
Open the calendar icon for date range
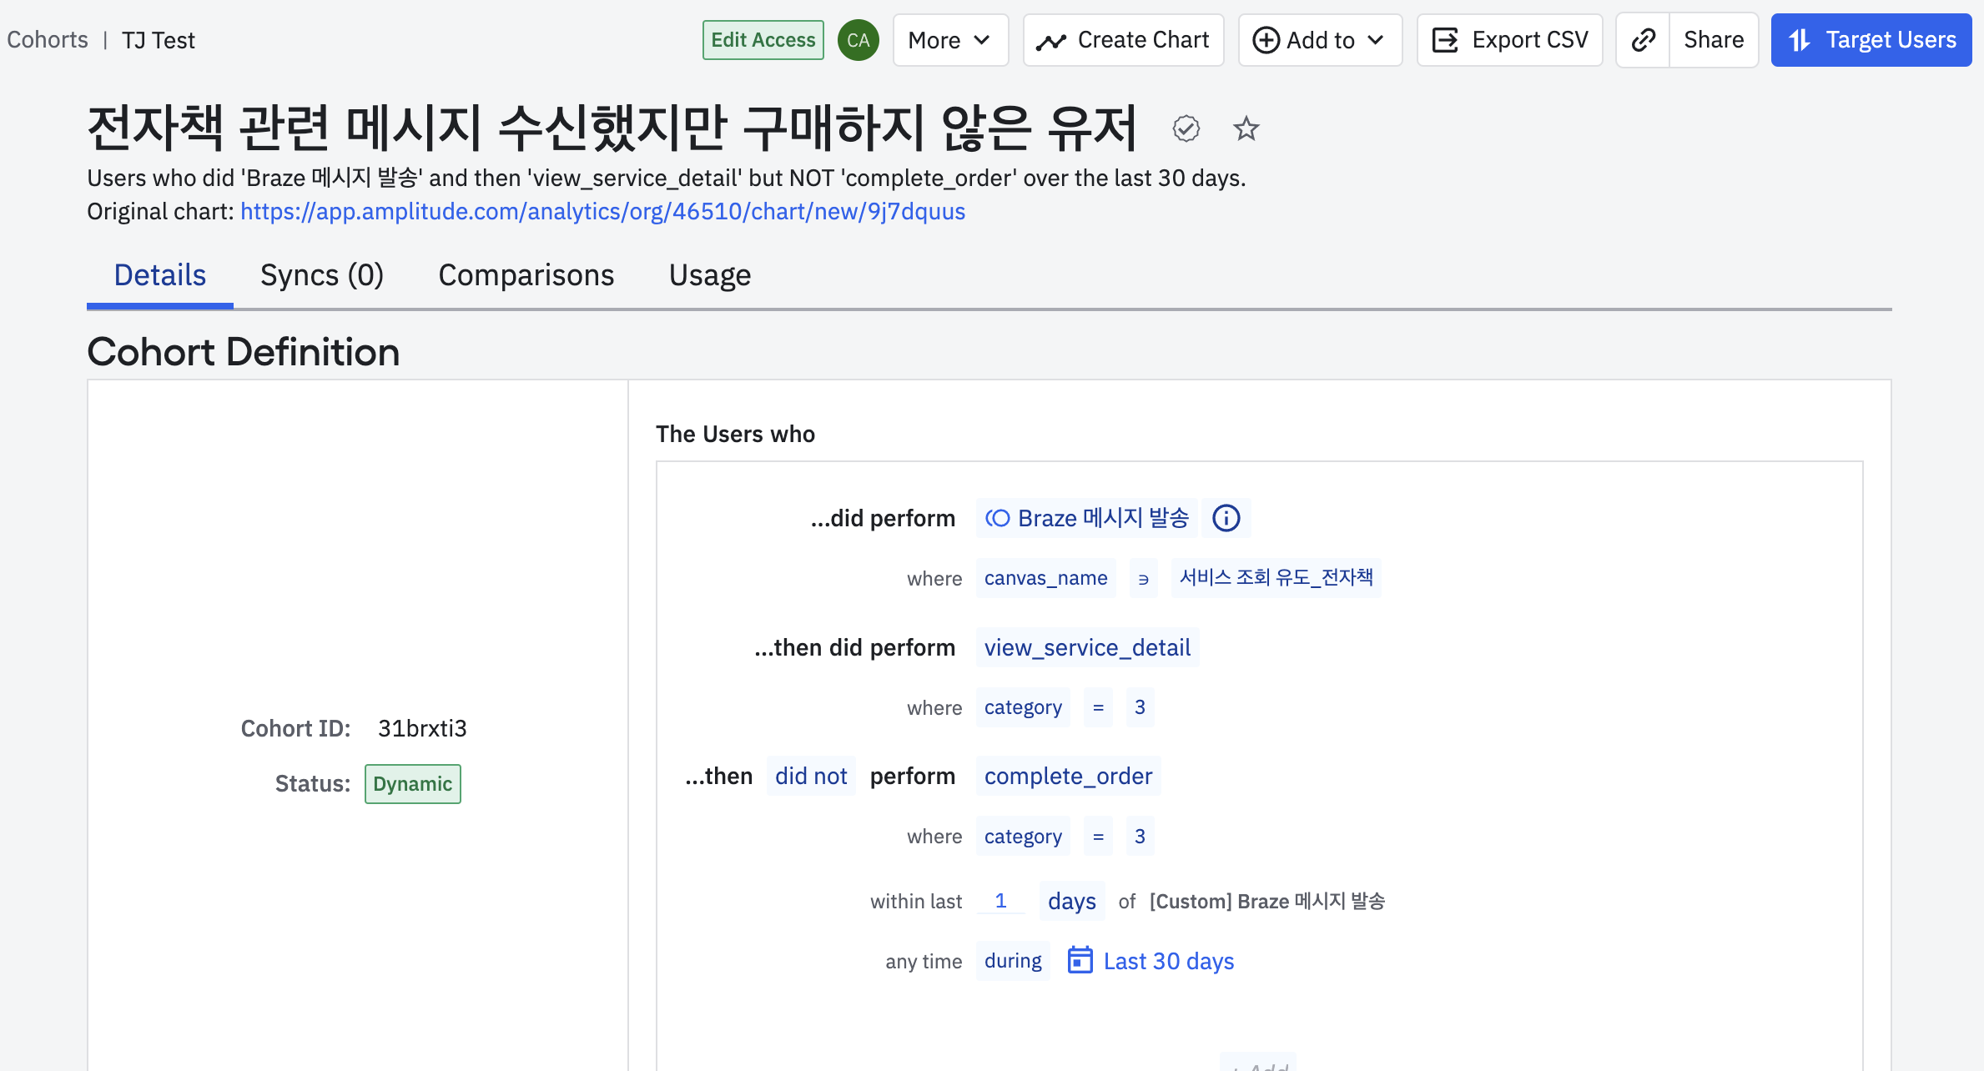tap(1080, 960)
